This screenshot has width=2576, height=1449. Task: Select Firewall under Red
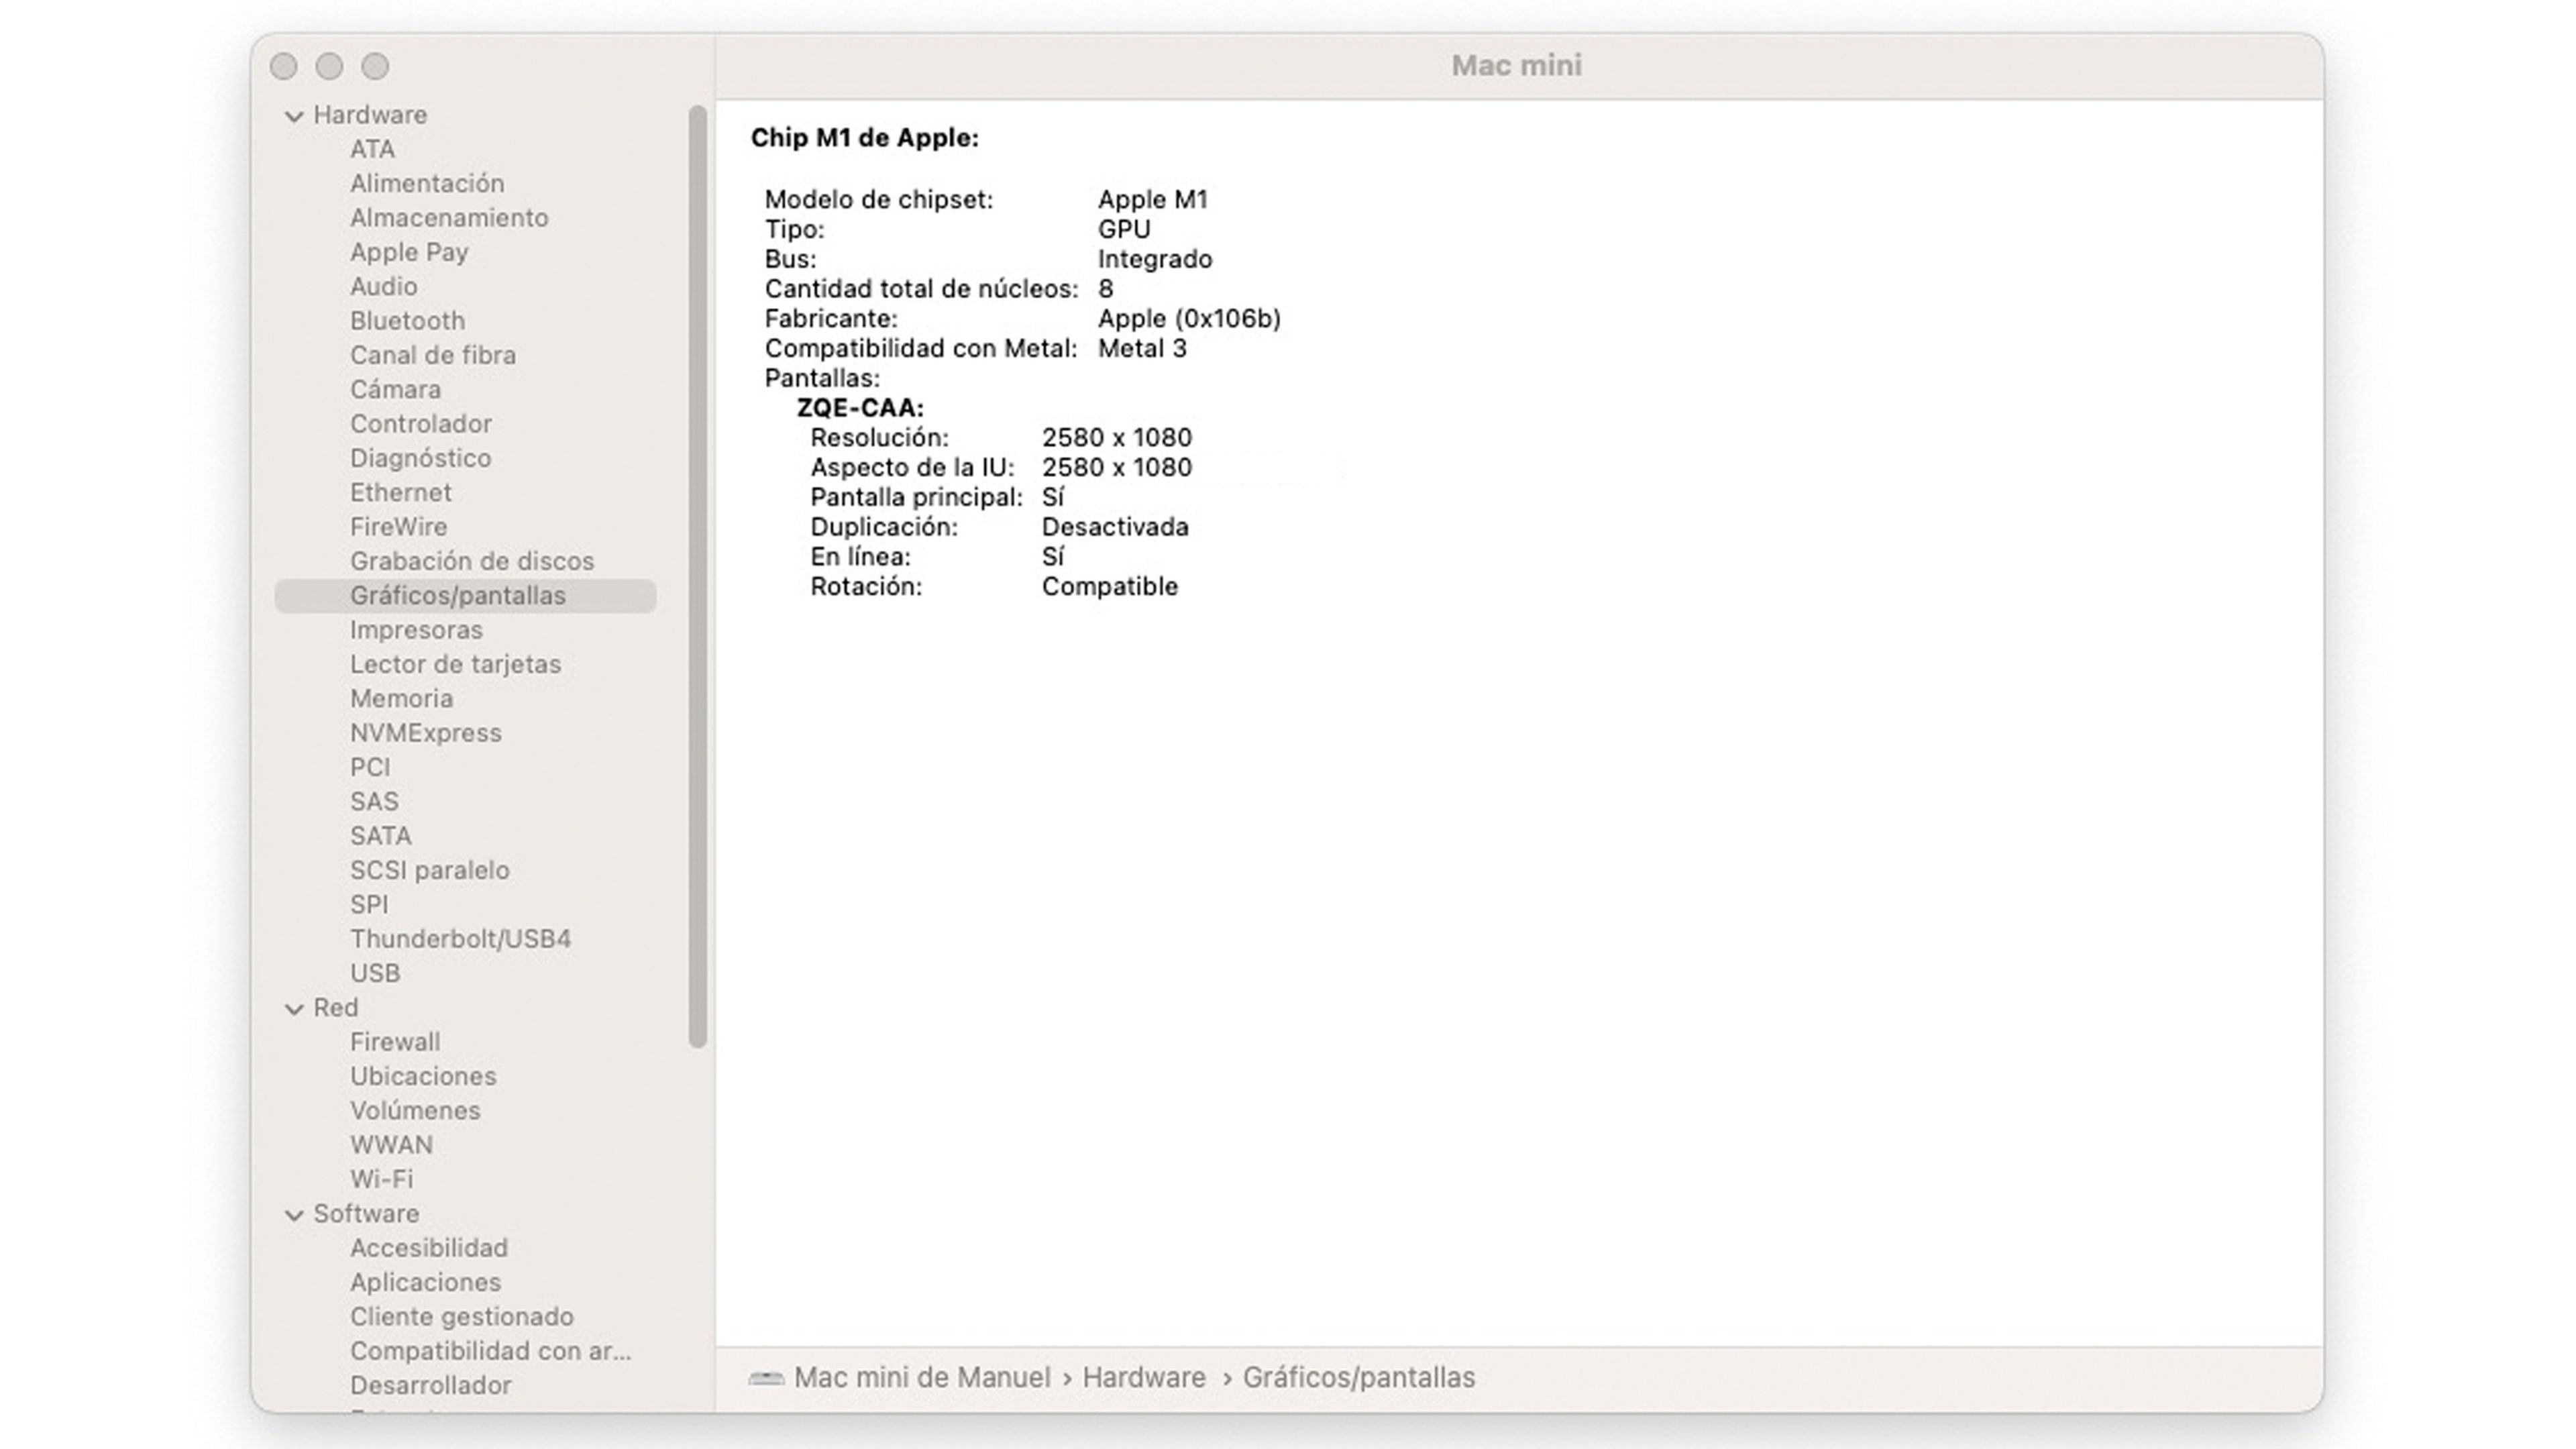pyautogui.click(x=394, y=1042)
